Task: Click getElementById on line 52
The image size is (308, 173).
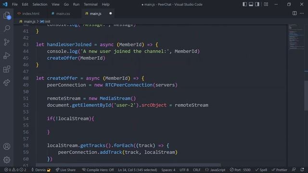Action: [x=91, y=105]
